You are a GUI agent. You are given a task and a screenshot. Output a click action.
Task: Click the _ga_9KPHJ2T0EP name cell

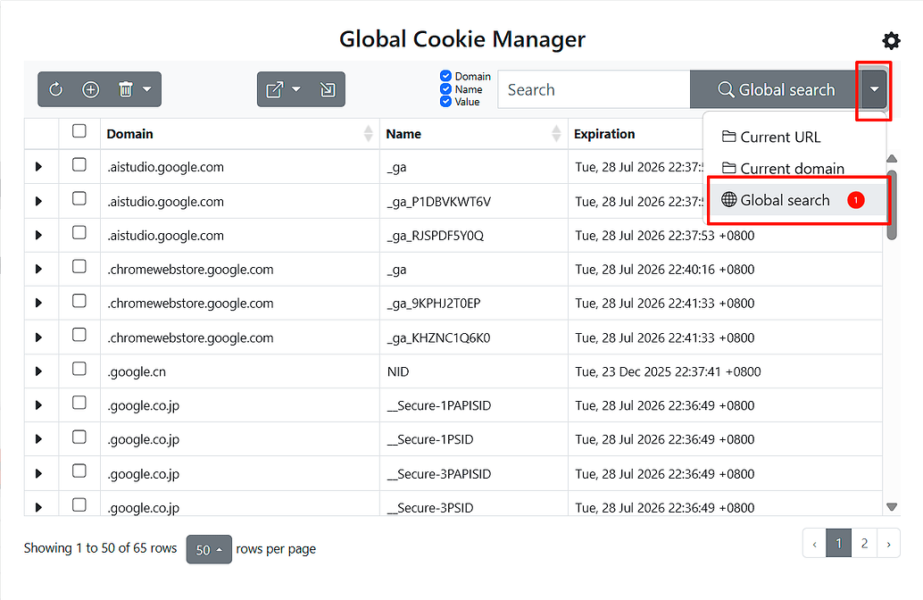click(474, 304)
